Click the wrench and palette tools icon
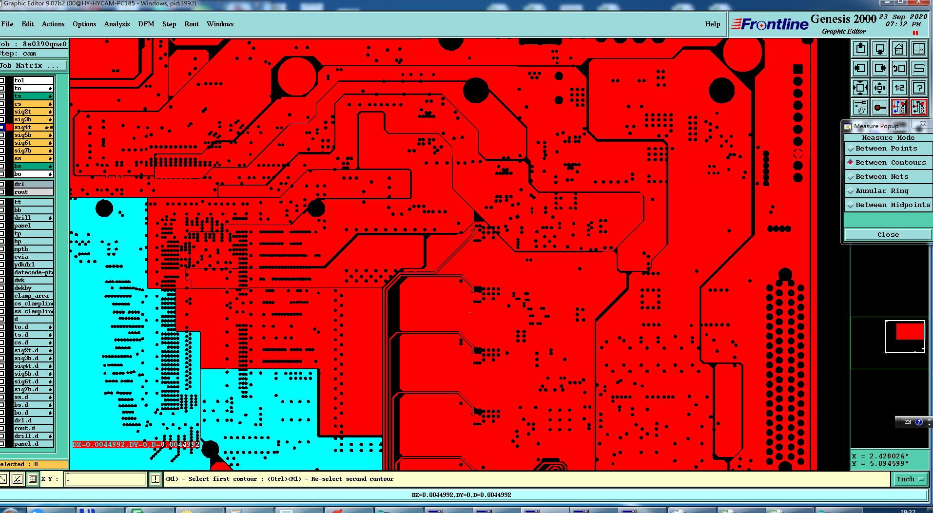The width and height of the screenshot is (933, 513). point(860,107)
